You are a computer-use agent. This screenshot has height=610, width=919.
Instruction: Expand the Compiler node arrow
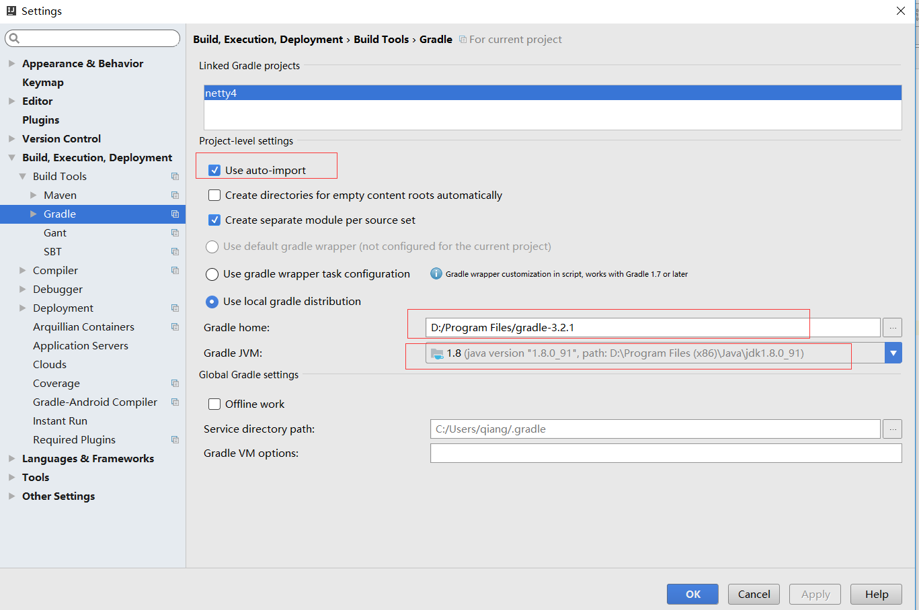[x=22, y=270]
